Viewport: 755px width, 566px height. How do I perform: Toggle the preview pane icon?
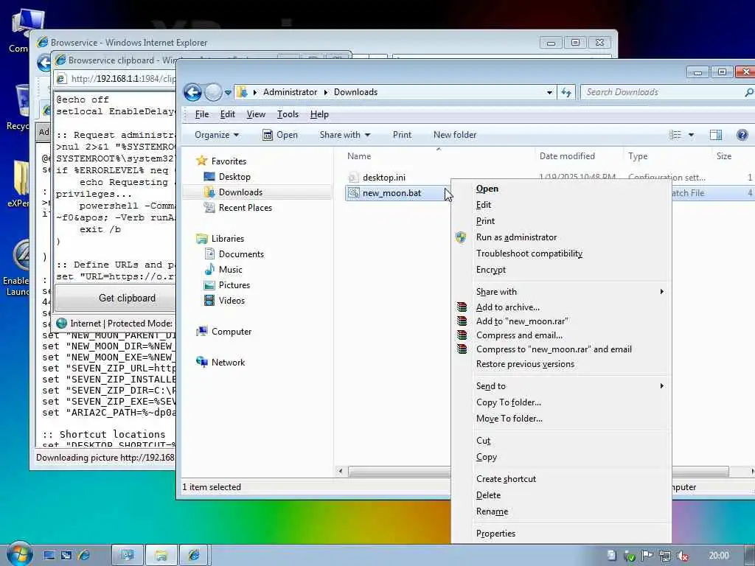(715, 135)
